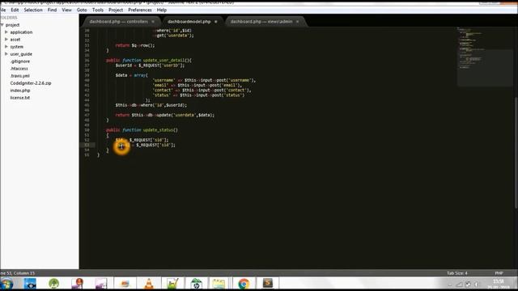Open the Selection menu
Image resolution: width=518 pixels, height=291 pixels.
(33, 10)
